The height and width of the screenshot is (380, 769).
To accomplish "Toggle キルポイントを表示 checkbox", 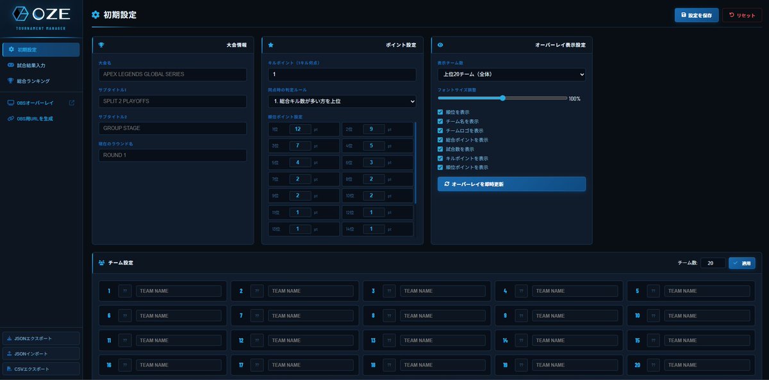I will coord(440,158).
